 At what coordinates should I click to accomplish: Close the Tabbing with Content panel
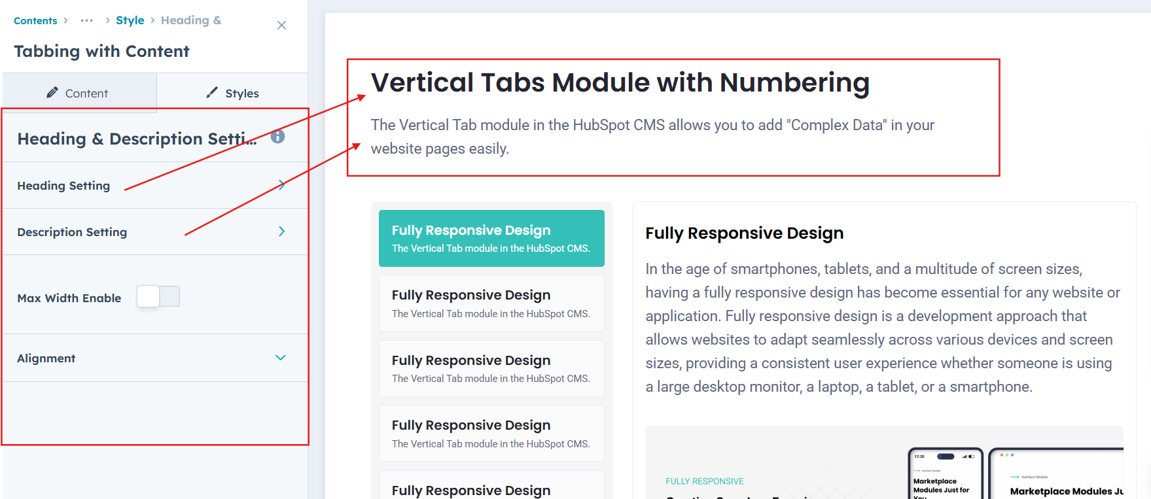click(281, 26)
